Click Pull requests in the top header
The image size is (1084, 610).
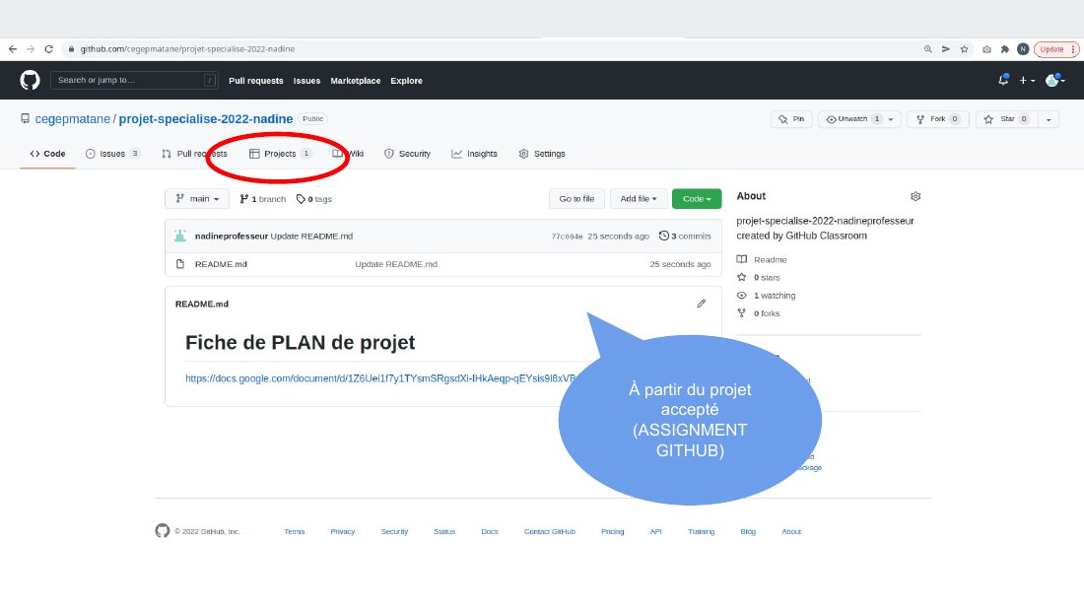point(256,81)
